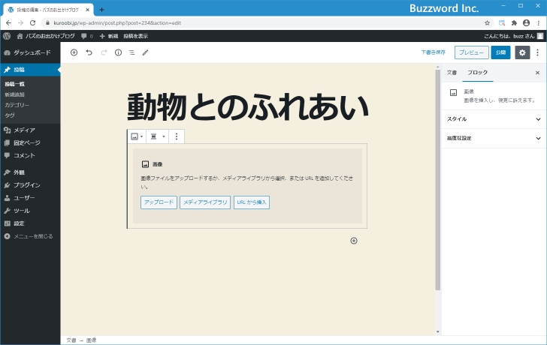Open the browser extensions puzzle icon

tap(514, 23)
